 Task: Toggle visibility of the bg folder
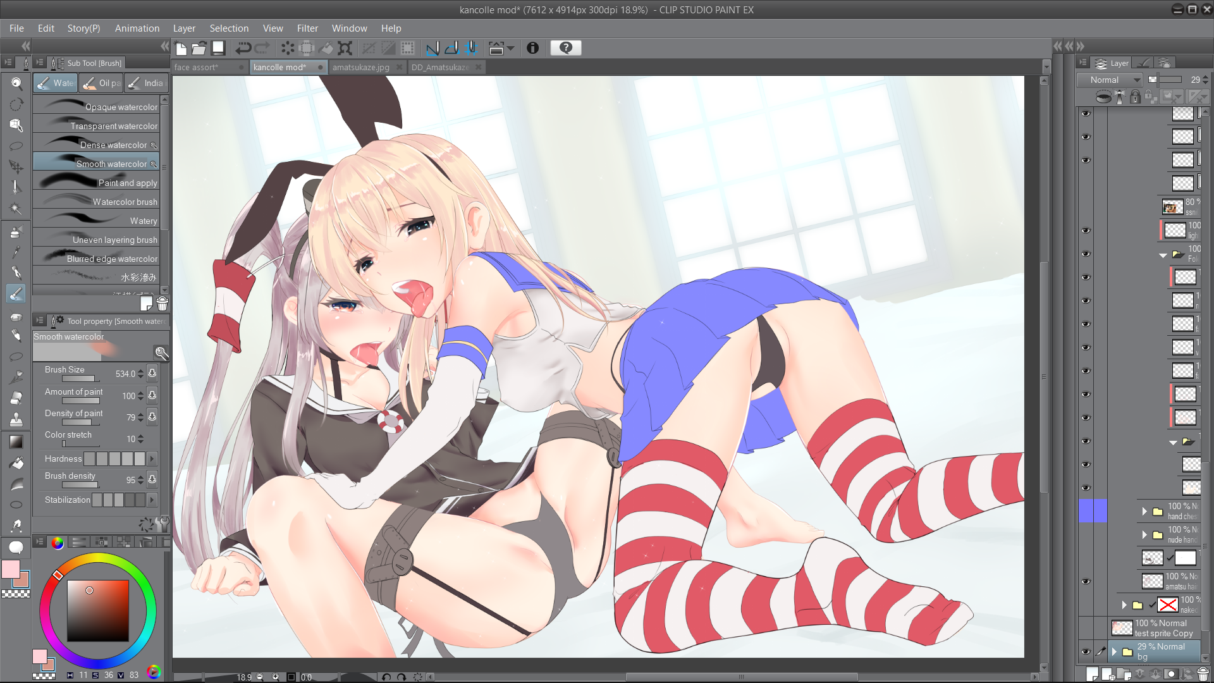[1086, 651]
